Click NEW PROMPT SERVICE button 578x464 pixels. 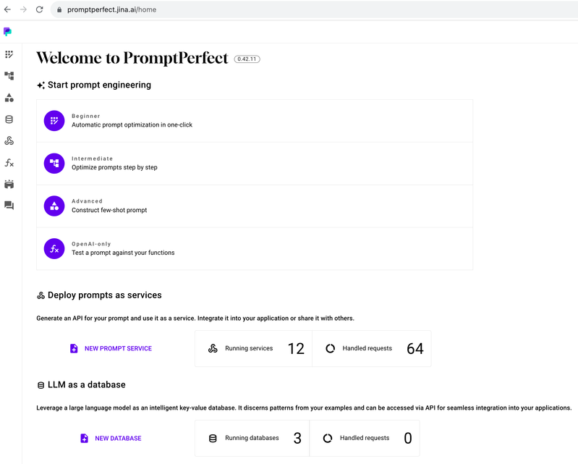pyautogui.click(x=111, y=349)
